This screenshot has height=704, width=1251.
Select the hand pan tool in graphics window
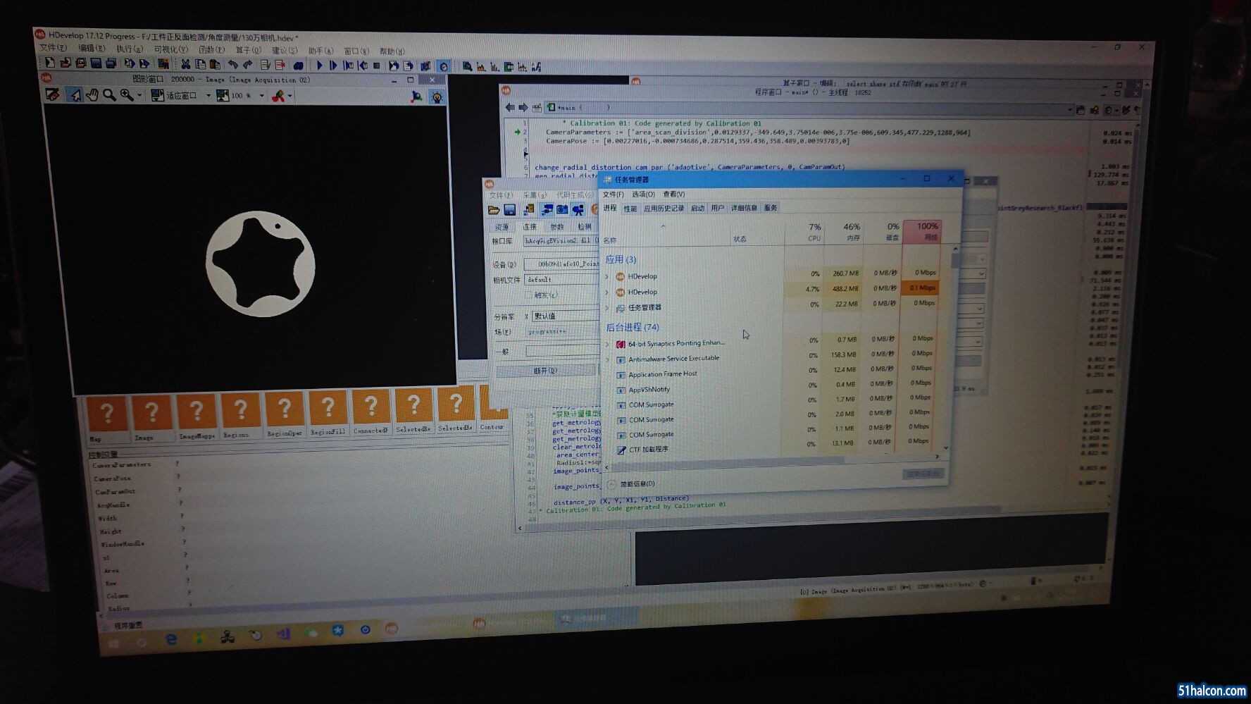pos(92,94)
